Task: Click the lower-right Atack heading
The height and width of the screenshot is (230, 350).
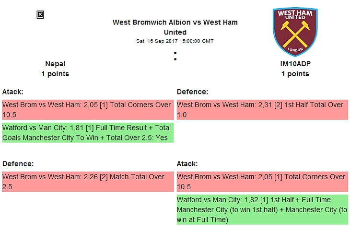Action: (187, 164)
